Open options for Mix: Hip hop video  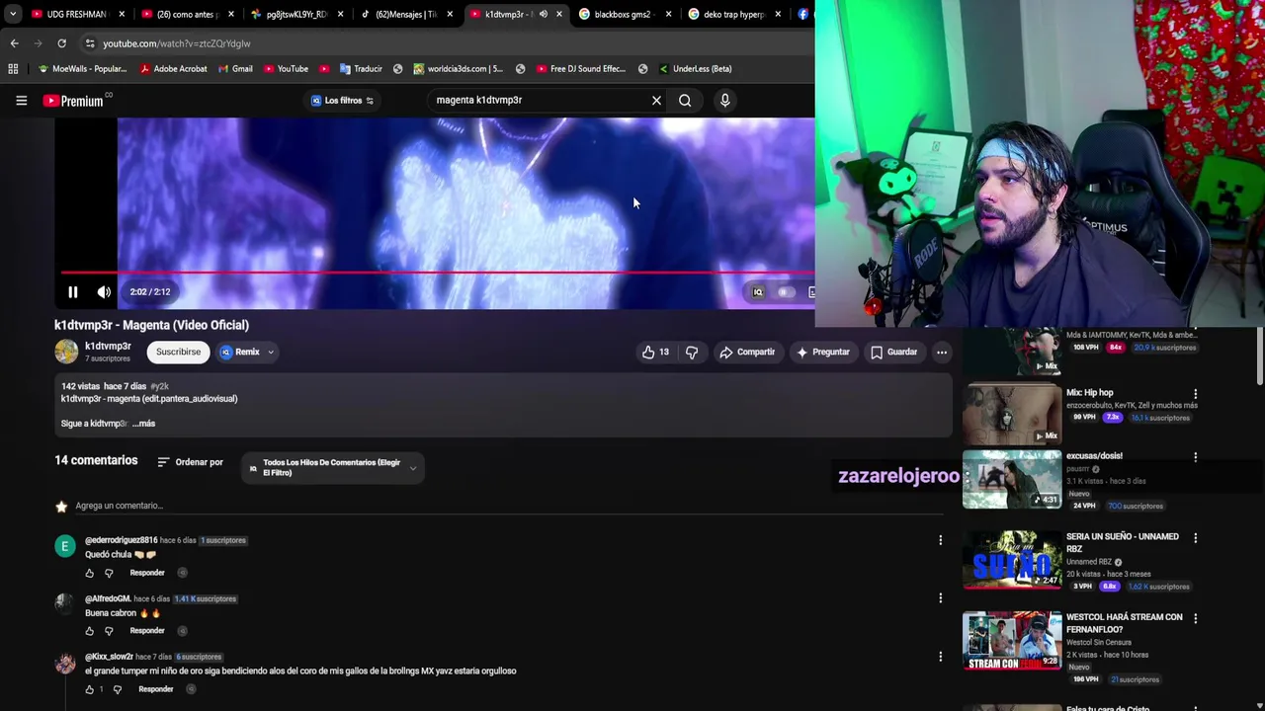pyautogui.click(x=1195, y=394)
